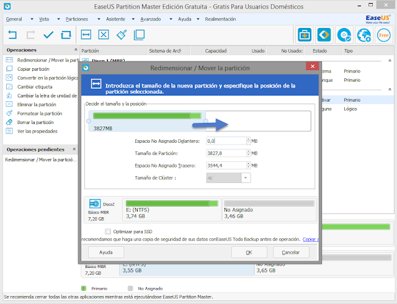Screen dimensions: 397x304
Task: Click the OK button in dialog
Action: pos(249,253)
